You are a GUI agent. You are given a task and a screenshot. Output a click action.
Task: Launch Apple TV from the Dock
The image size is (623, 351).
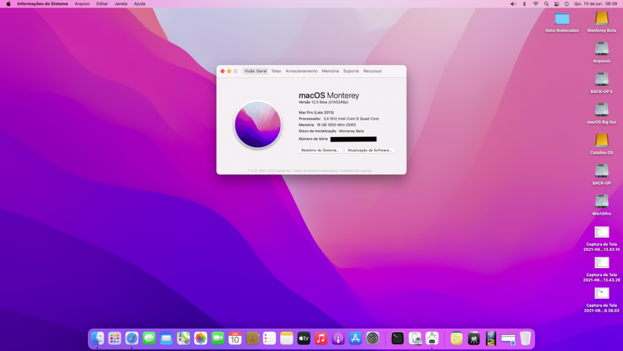point(303,339)
